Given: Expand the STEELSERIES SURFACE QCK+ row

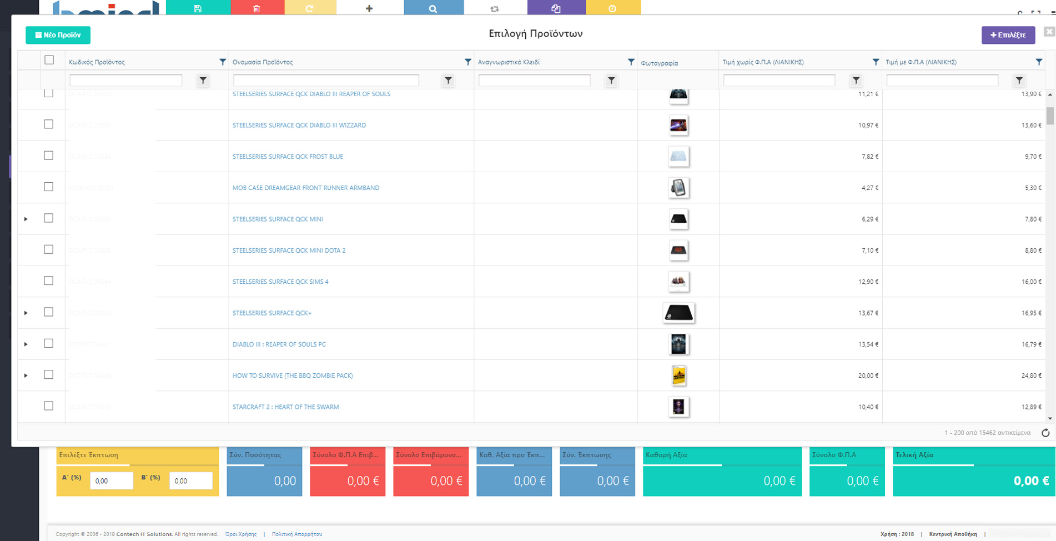Looking at the screenshot, I should tap(26, 313).
